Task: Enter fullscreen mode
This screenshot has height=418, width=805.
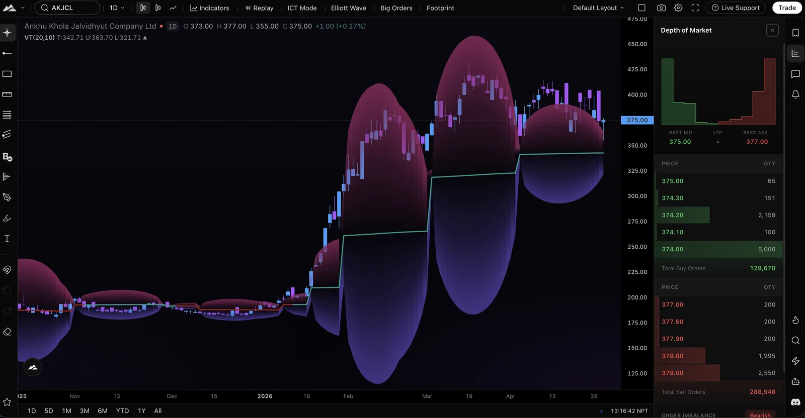Action: pos(695,8)
